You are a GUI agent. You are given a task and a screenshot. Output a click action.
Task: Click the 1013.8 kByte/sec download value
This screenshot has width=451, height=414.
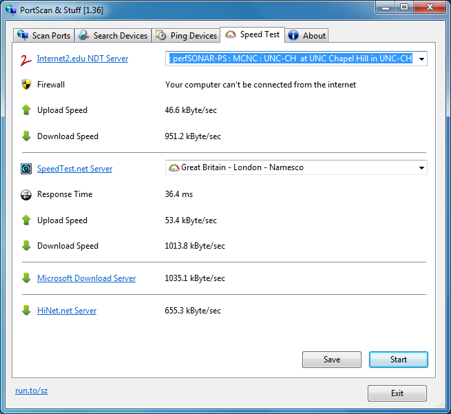[195, 246]
